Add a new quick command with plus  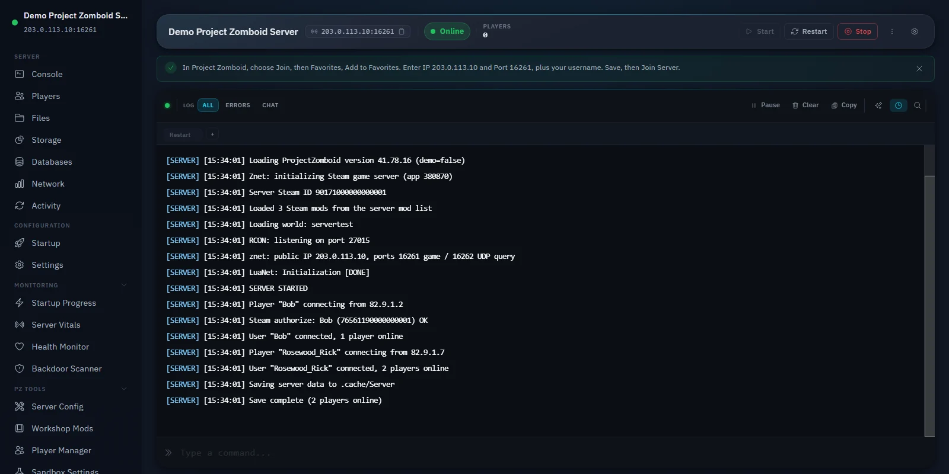click(x=212, y=134)
